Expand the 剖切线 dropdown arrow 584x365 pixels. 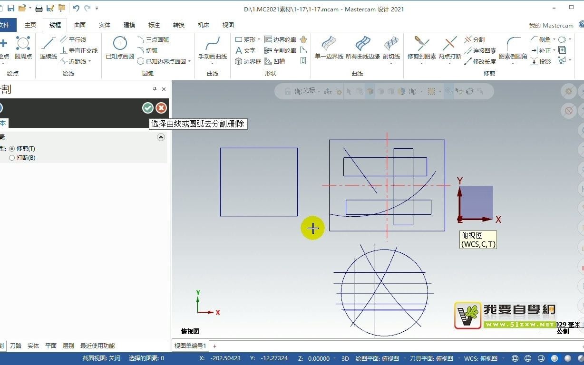pyautogui.click(x=391, y=63)
